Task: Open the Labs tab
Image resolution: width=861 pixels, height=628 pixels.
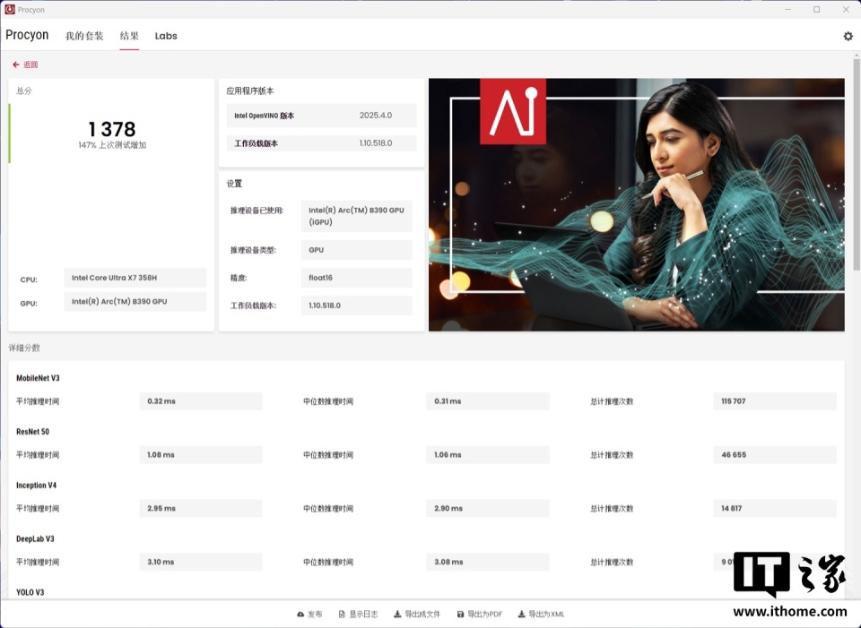Action: [x=166, y=36]
